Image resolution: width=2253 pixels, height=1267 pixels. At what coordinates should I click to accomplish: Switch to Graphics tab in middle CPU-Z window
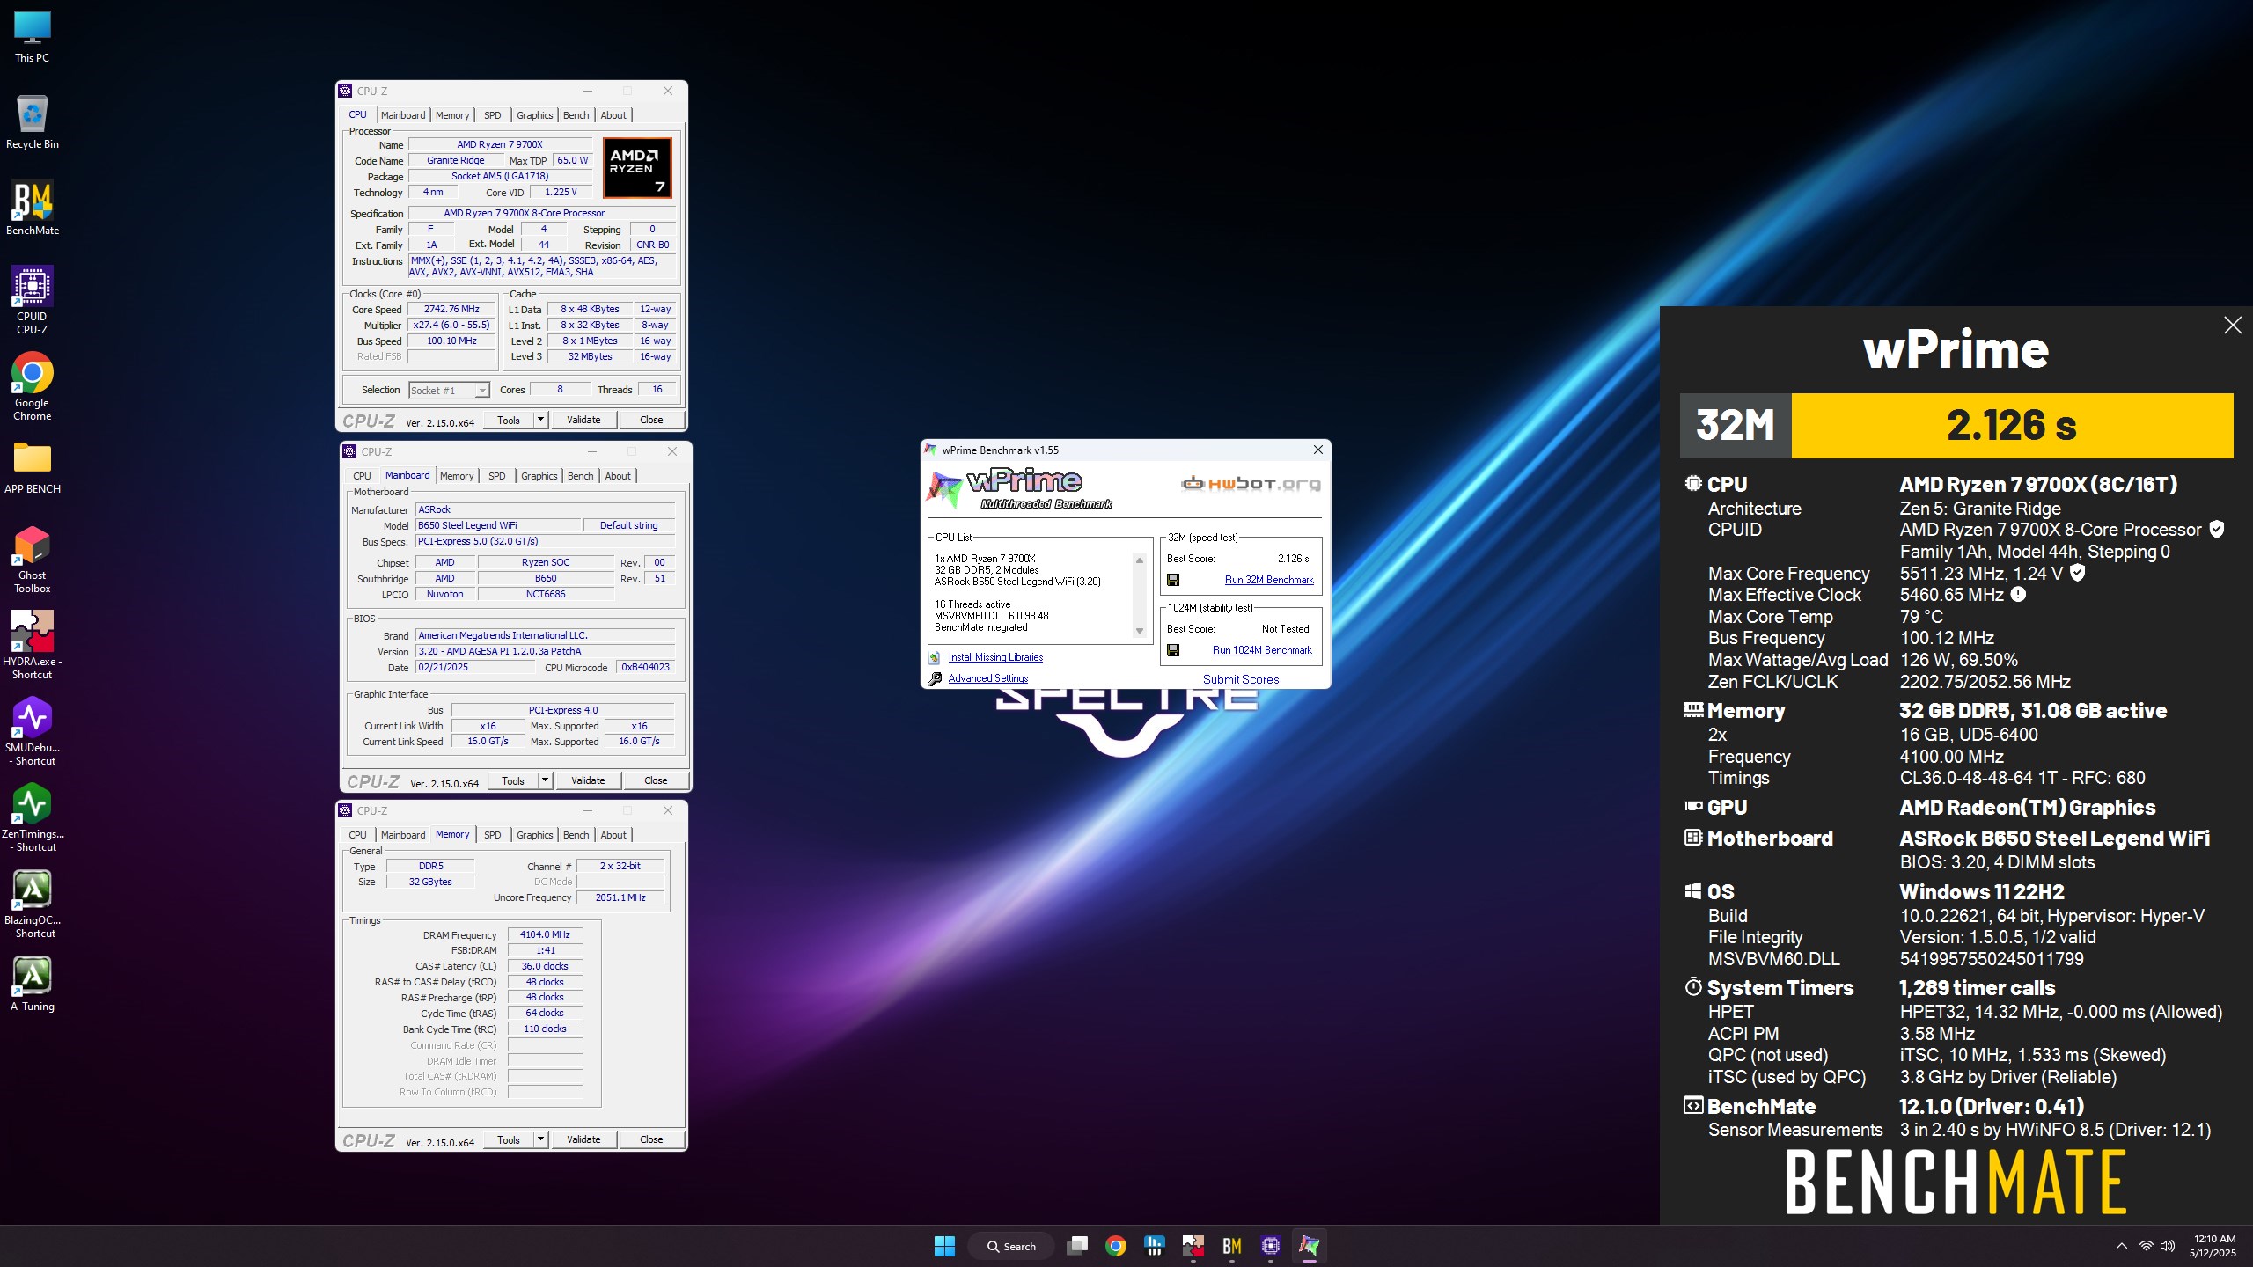[539, 476]
